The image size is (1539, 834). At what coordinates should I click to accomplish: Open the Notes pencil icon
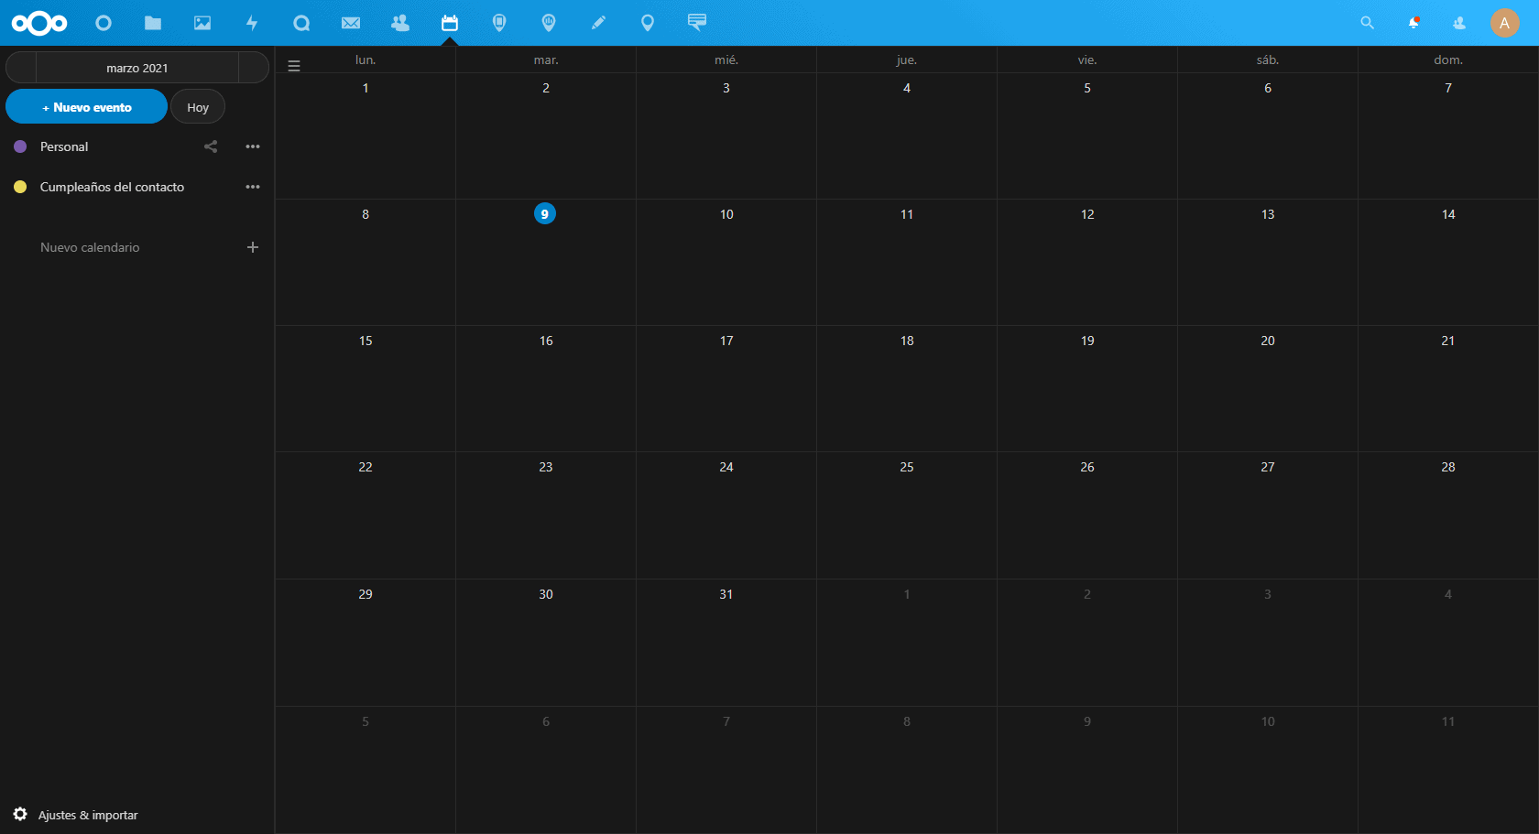598,23
